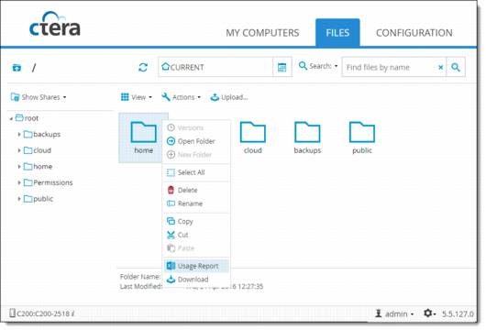
Task: Open the backups folder icon in grid
Action: point(307,132)
